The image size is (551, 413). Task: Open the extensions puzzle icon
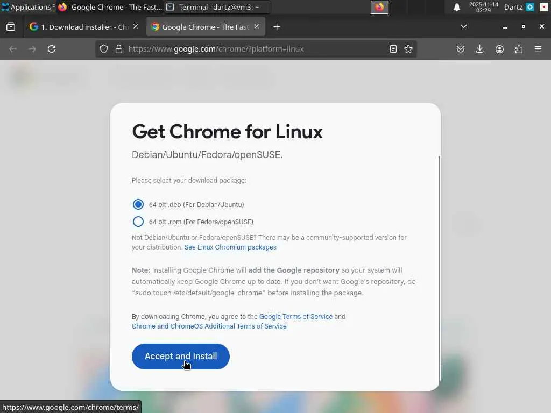point(519,49)
